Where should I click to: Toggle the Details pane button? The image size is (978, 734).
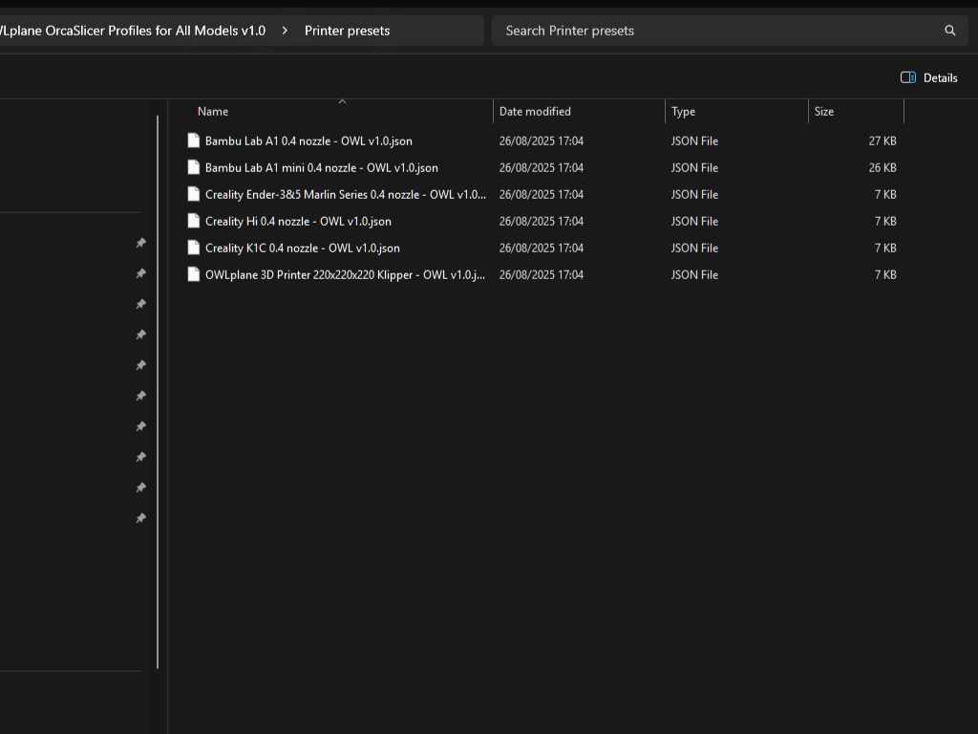[928, 77]
